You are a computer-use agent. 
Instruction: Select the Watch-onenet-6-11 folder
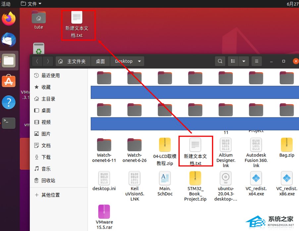(x=104, y=150)
